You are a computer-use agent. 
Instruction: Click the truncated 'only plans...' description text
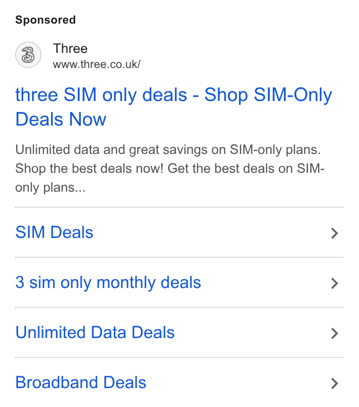pyautogui.click(x=50, y=187)
